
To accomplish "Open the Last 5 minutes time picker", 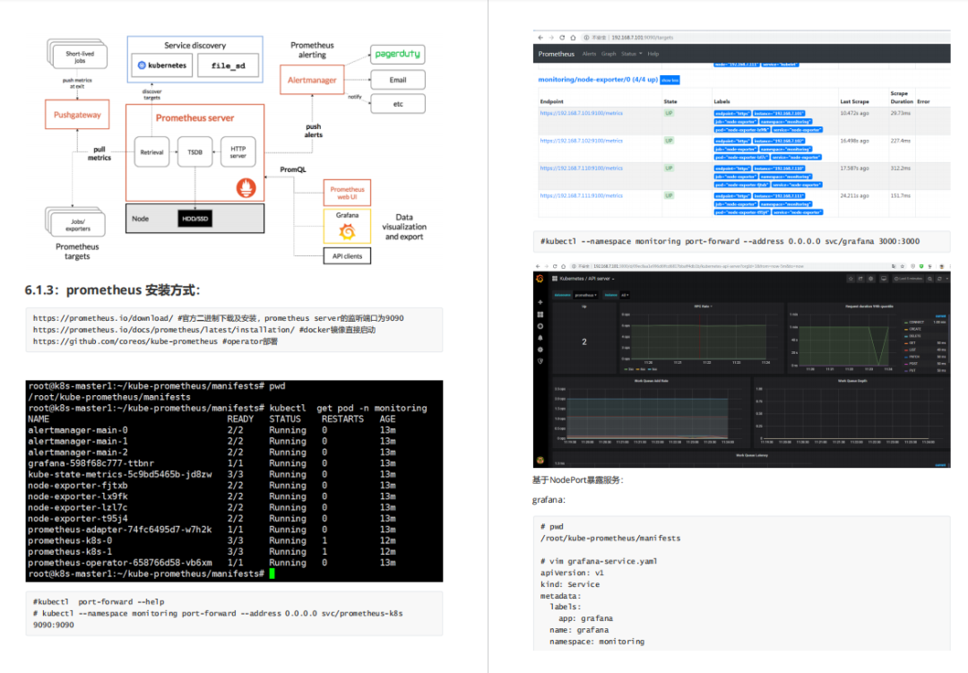I will [909, 279].
